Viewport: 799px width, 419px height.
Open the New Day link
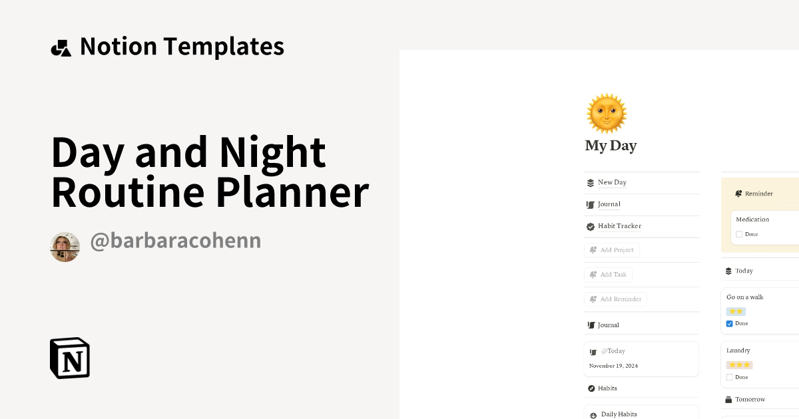[x=611, y=182]
